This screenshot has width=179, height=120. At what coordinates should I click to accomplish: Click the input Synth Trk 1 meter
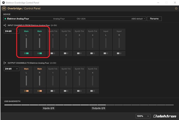[x=53, y=43]
